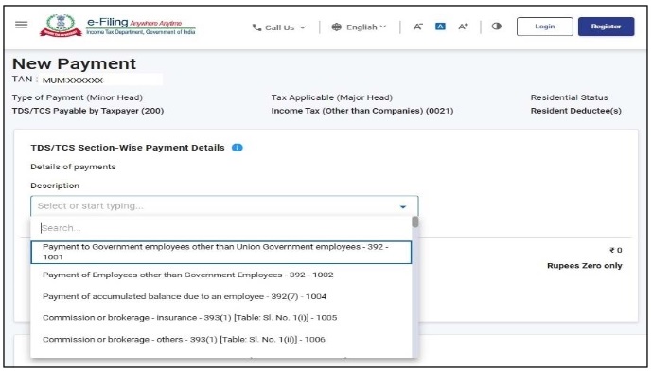This screenshot has height=372, width=652.
Task: Click the dropdown list scrollbar thumb
Action: (x=415, y=221)
